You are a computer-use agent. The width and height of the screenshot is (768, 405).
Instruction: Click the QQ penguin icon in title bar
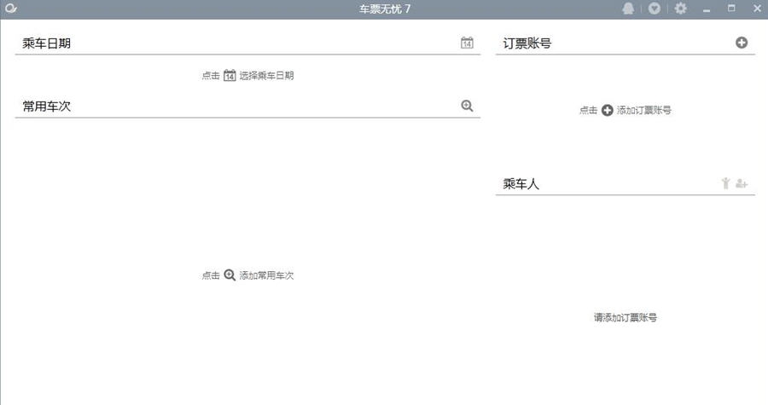point(628,9)
